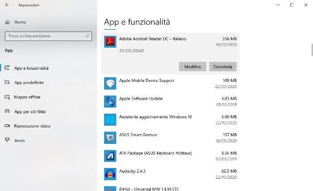The width and height of the screenshot is (313, 191).
Task: Select the App predefinite icon
Action: (7, 82)
